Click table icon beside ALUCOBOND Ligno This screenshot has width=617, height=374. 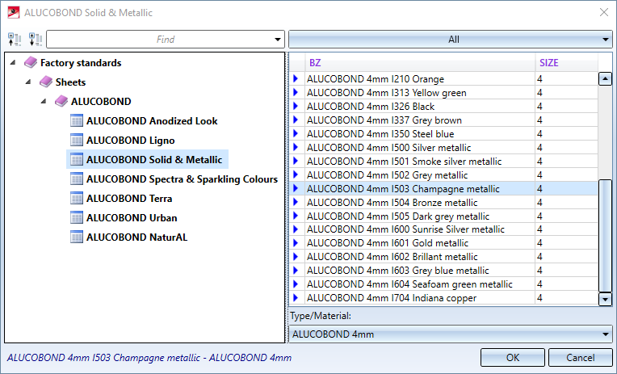[77, 140]
